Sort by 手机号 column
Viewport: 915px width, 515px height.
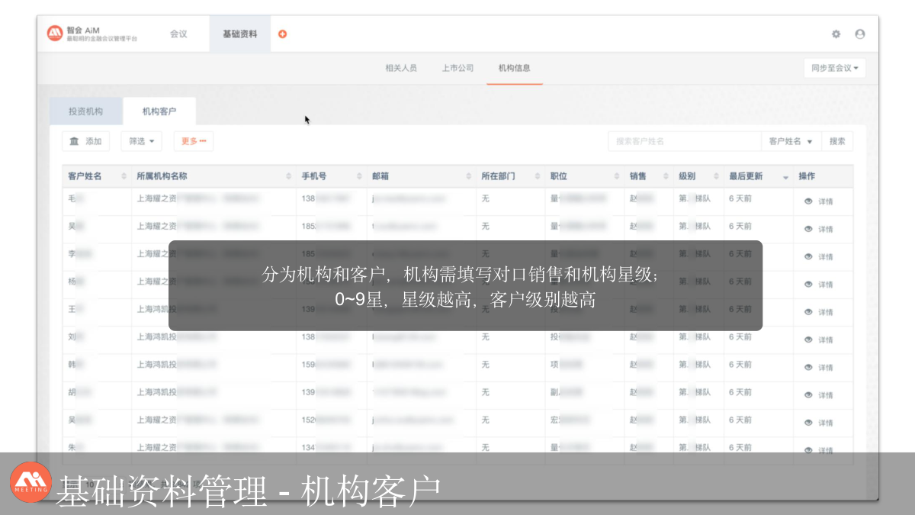pyautogui.click(x=359, y=176)
